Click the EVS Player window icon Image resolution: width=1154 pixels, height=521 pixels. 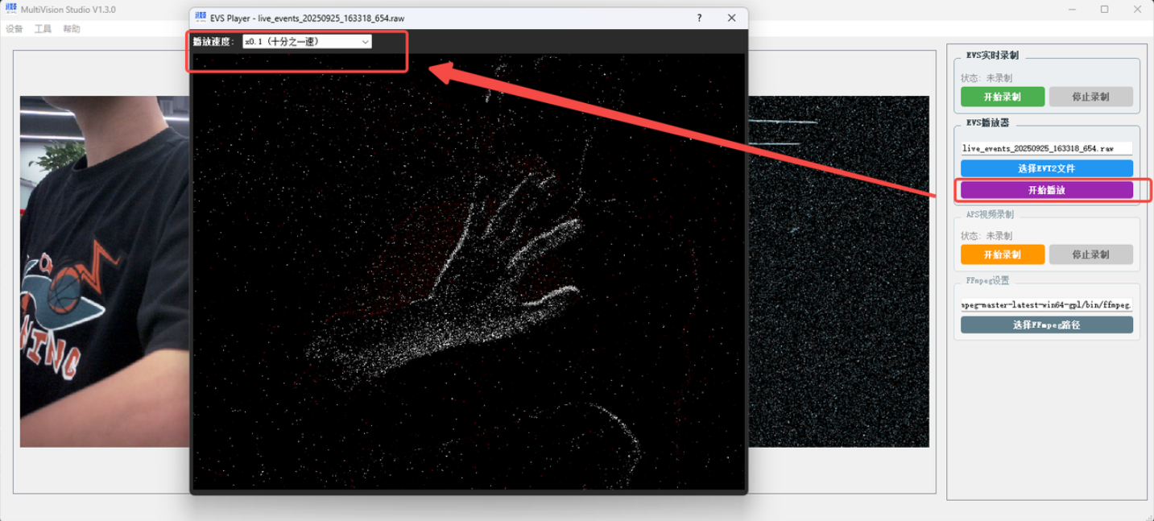pyautogui.click(x=201, y=18)
